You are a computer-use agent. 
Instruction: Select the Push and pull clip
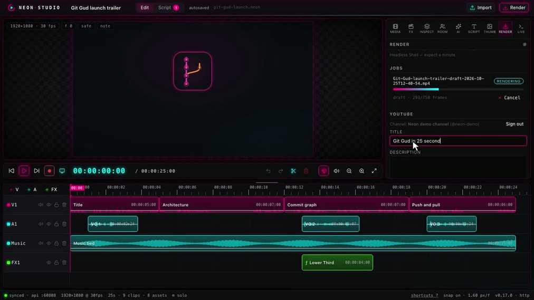click(462, 205)
